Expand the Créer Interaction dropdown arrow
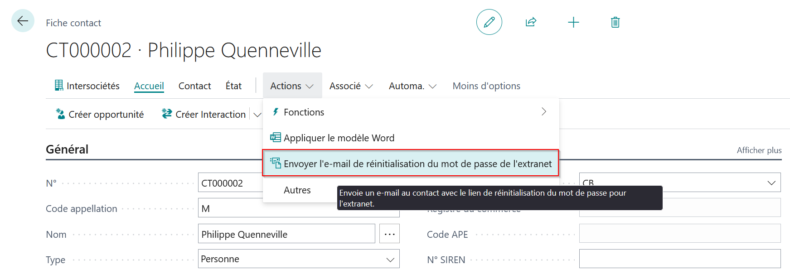The height and width of the screenshot is (274, 790). click(x=257, y=115)
